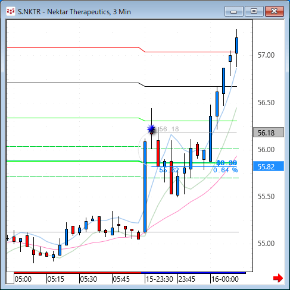Click the chart window icon in title bar

tap(11, 11)
